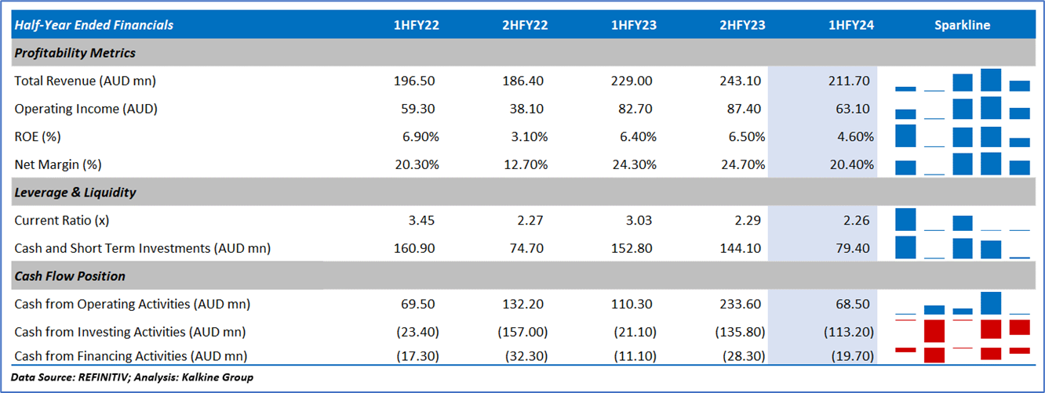Click the Half-Year Ended Financials header cell
Screen dimensions: 1045x393
[x=94, y=25]
